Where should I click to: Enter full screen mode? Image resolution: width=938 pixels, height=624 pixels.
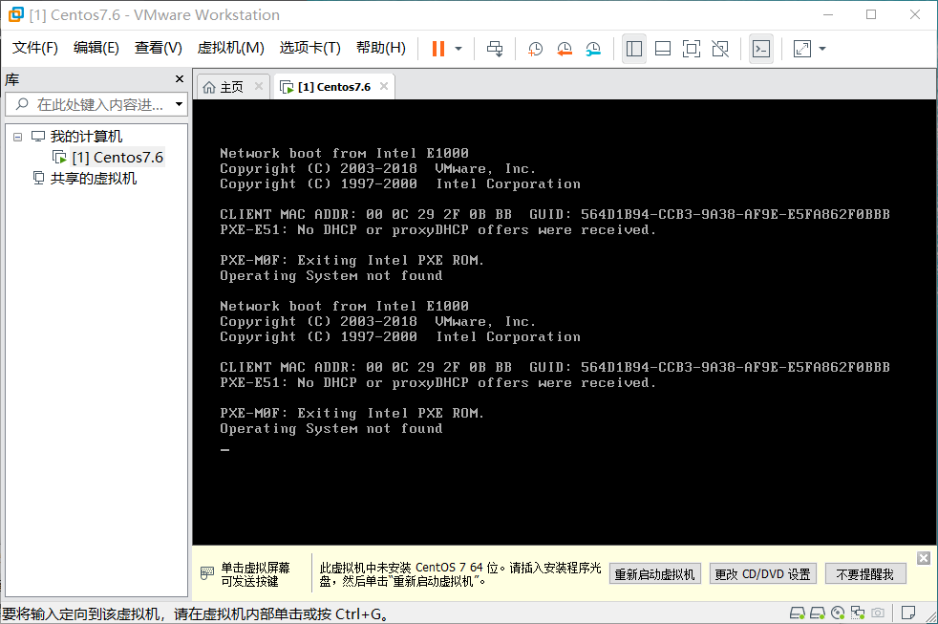692,49
